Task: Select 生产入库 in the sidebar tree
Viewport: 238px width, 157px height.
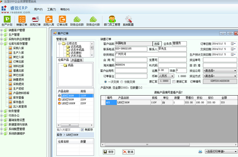Action: [18, 53]
